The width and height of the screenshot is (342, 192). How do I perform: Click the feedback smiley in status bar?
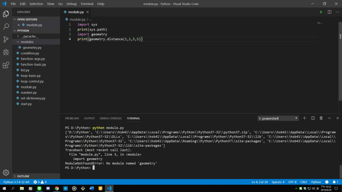[x=327, y=182]
